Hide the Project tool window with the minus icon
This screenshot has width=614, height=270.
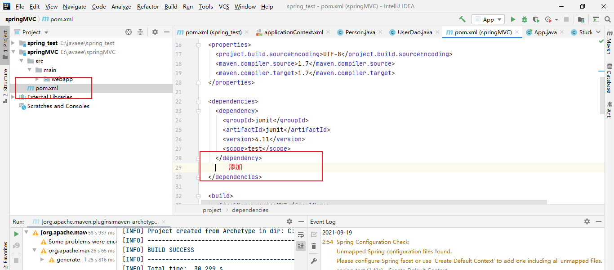167,32
